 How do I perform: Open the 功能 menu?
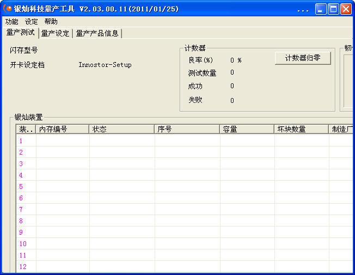[12, 22]
